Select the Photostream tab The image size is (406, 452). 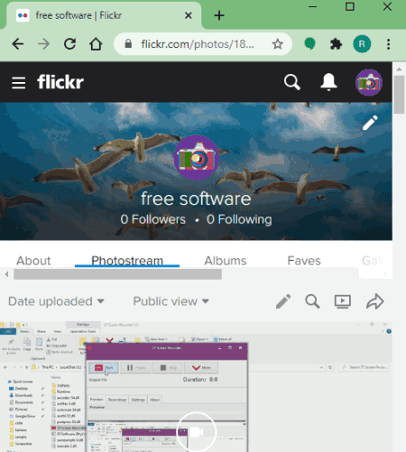127,261
